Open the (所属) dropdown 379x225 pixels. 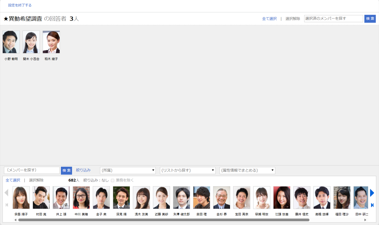[128, 170]
